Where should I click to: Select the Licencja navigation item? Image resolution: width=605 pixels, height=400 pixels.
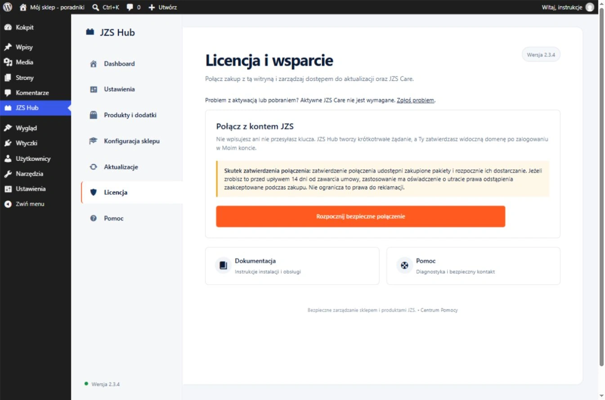(x=132, y=192)
